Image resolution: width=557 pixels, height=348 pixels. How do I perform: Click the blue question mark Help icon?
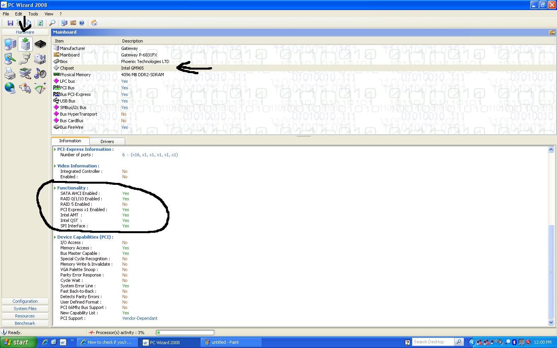point(82,23)
